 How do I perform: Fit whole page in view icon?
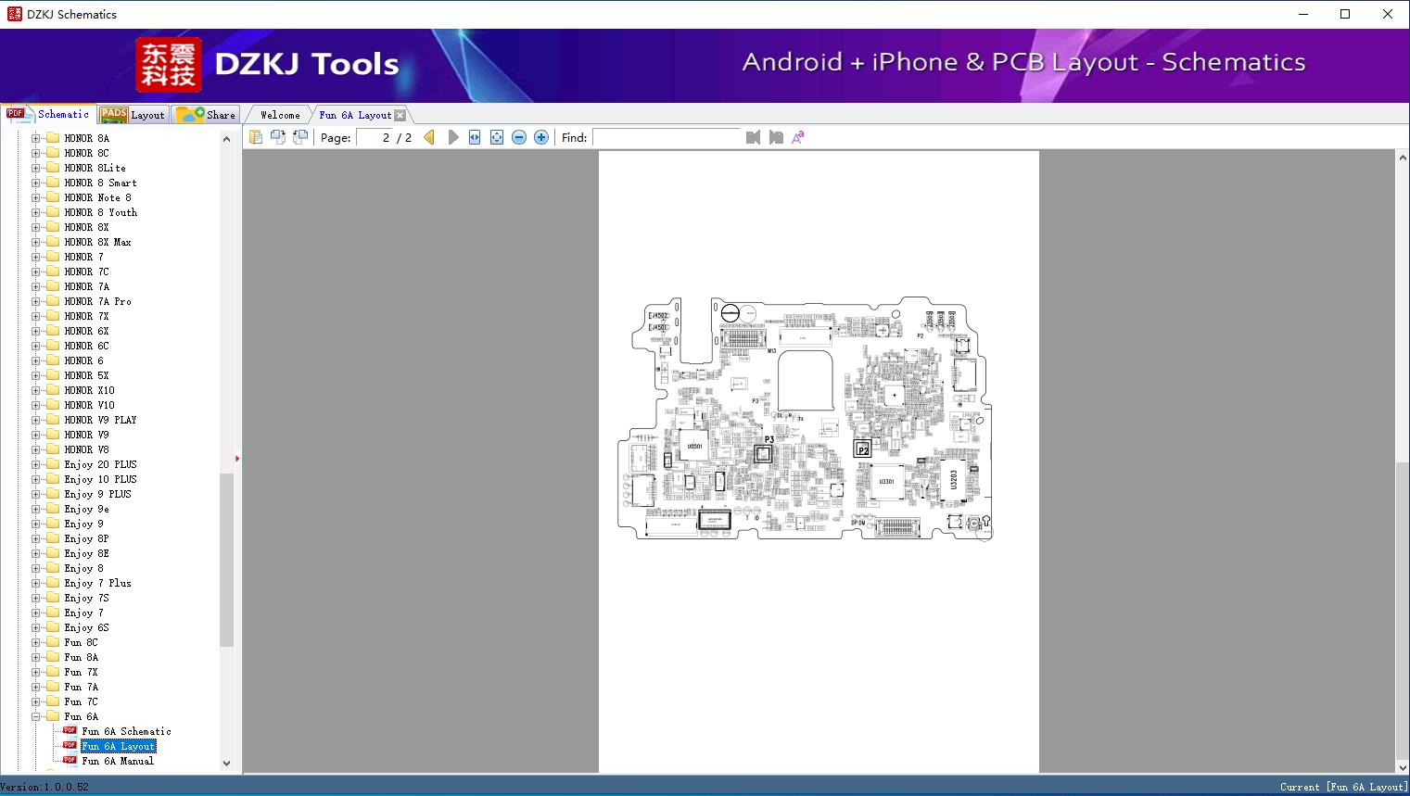[x=497, y=137]
